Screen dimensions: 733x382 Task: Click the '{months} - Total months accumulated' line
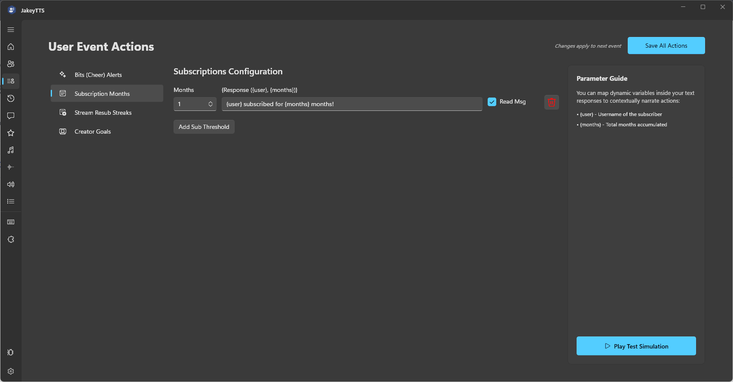point(622,125)
